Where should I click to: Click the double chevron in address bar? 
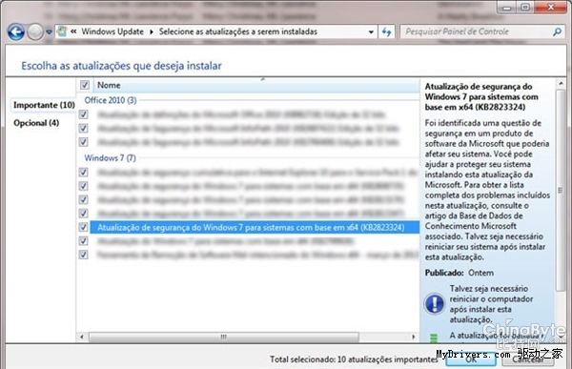point(73,31)
